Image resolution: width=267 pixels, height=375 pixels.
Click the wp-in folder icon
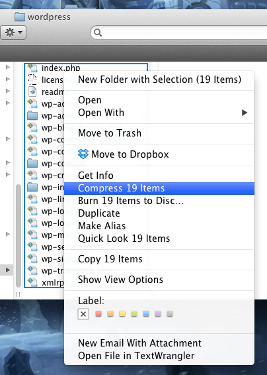tap(32, 187)
